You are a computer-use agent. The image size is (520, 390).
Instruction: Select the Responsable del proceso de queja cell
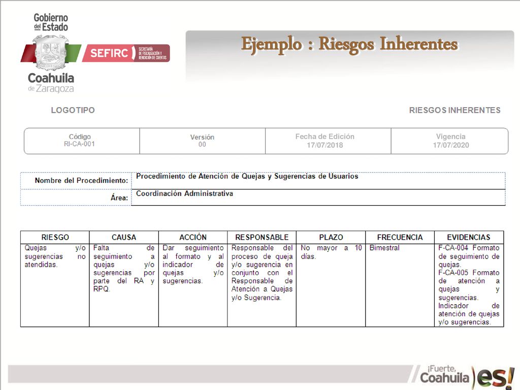tap(262, 285)
